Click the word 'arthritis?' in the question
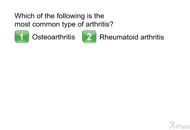The width and height of the screenshot is (190, 130). point(99,24)
